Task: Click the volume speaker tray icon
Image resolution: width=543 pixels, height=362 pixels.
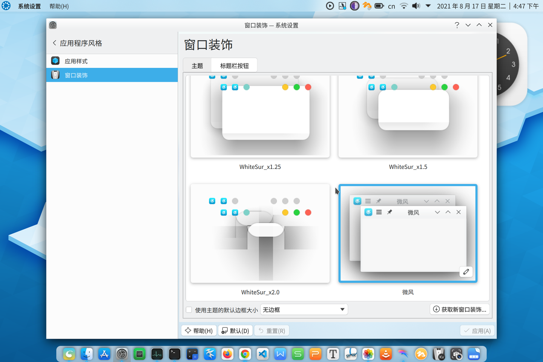Action: point(416,6)
